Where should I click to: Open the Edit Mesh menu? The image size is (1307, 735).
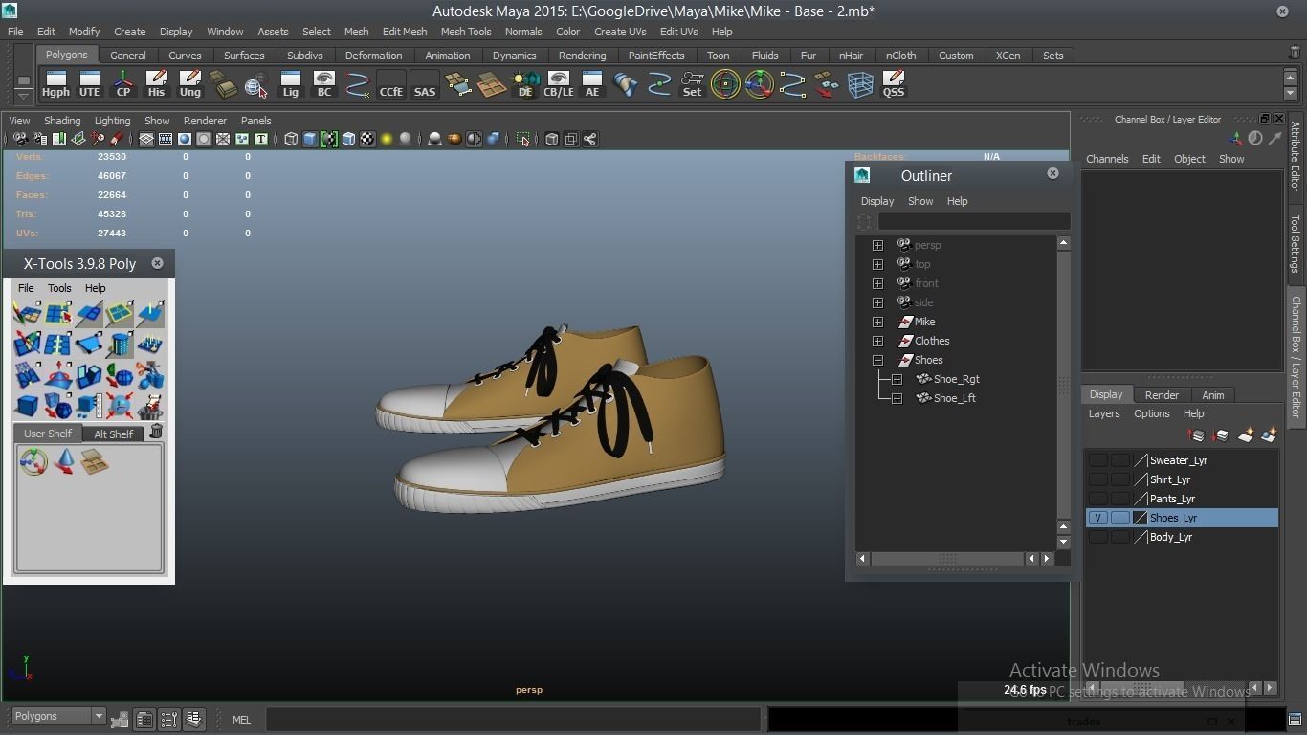[x=405, y=32]
